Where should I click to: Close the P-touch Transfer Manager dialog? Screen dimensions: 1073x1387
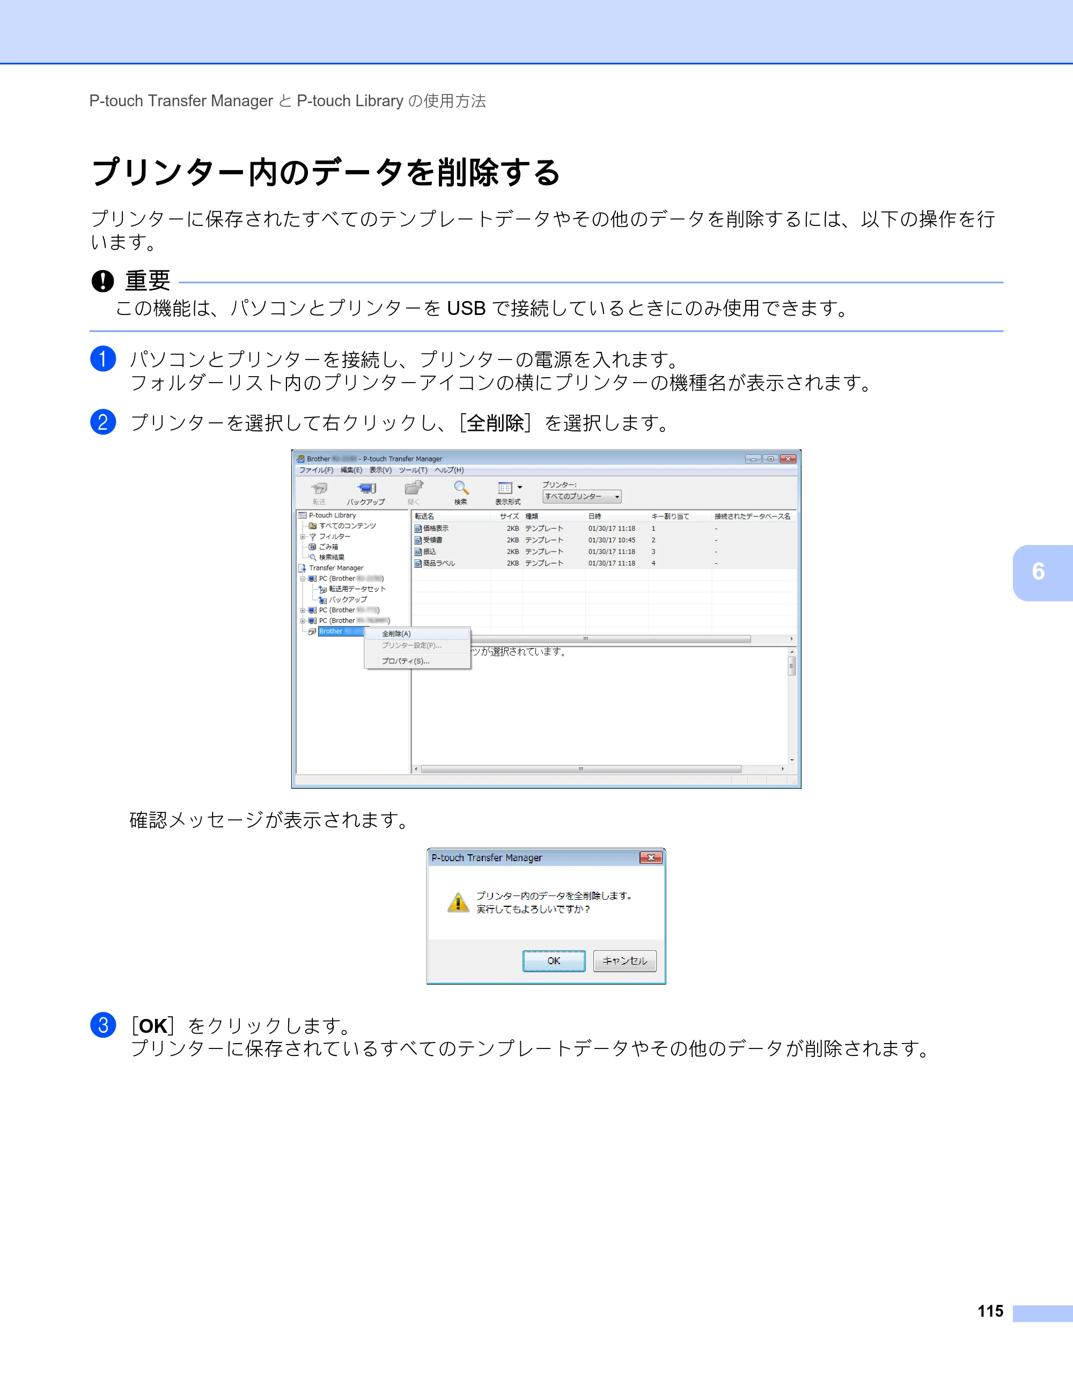click(651, 858)
